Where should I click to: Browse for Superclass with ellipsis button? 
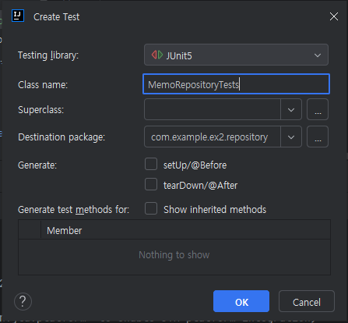coord(318,109)
